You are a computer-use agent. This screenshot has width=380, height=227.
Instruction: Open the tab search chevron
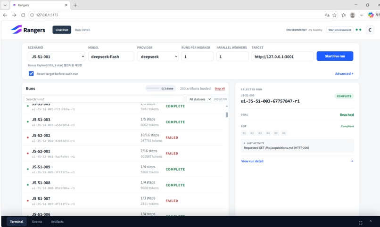click(x=5, y=5)
